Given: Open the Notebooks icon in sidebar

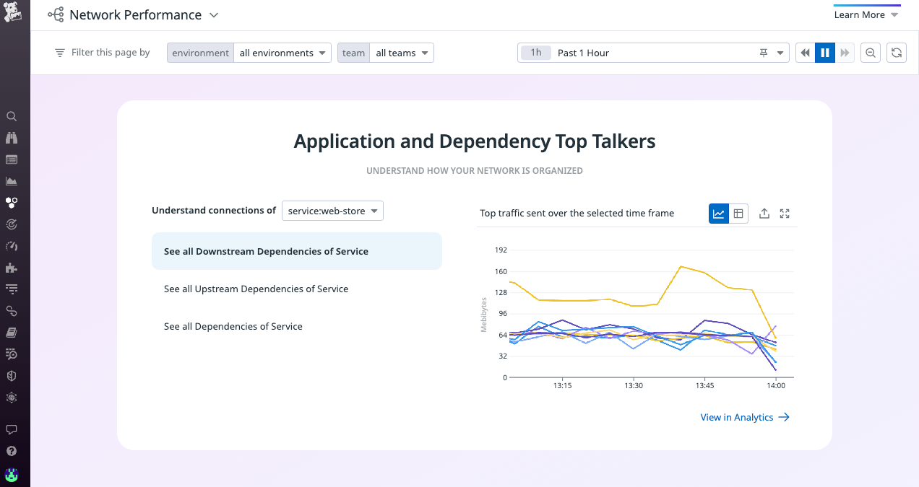Looking at the screenshot, I should tap(11, 332).
